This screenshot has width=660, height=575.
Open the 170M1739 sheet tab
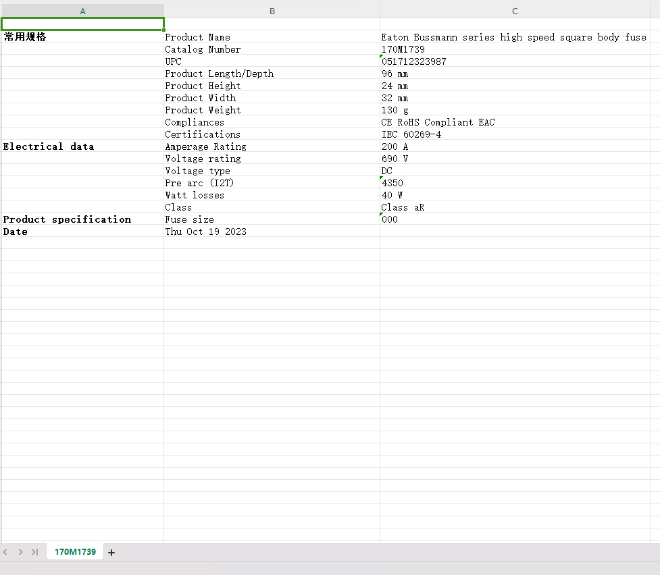coord(76,552)
